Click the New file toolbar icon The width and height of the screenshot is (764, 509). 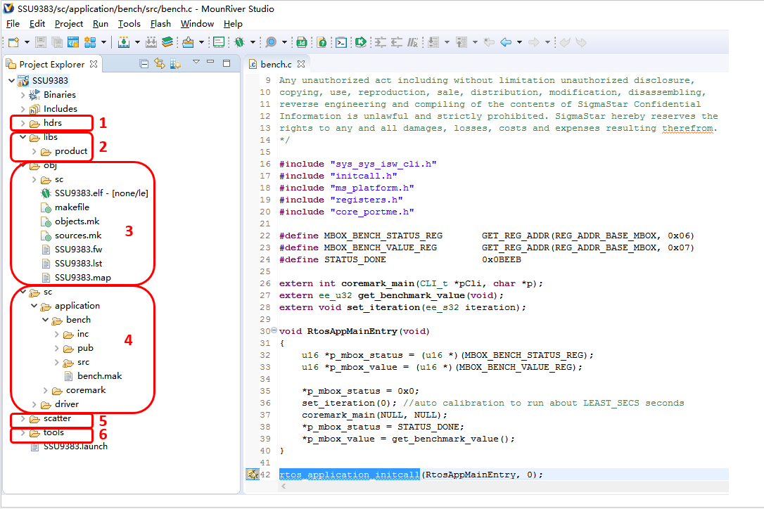13,42
